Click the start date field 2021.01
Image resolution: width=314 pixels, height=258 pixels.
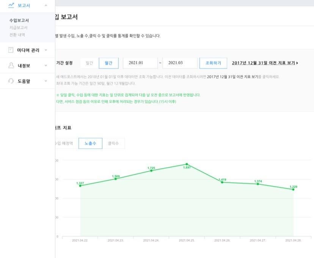click(140, 63)
